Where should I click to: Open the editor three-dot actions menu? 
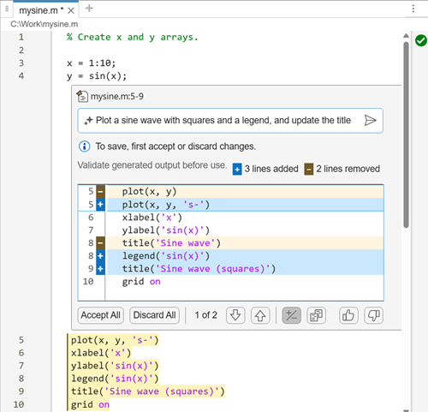tap(413, 9)
